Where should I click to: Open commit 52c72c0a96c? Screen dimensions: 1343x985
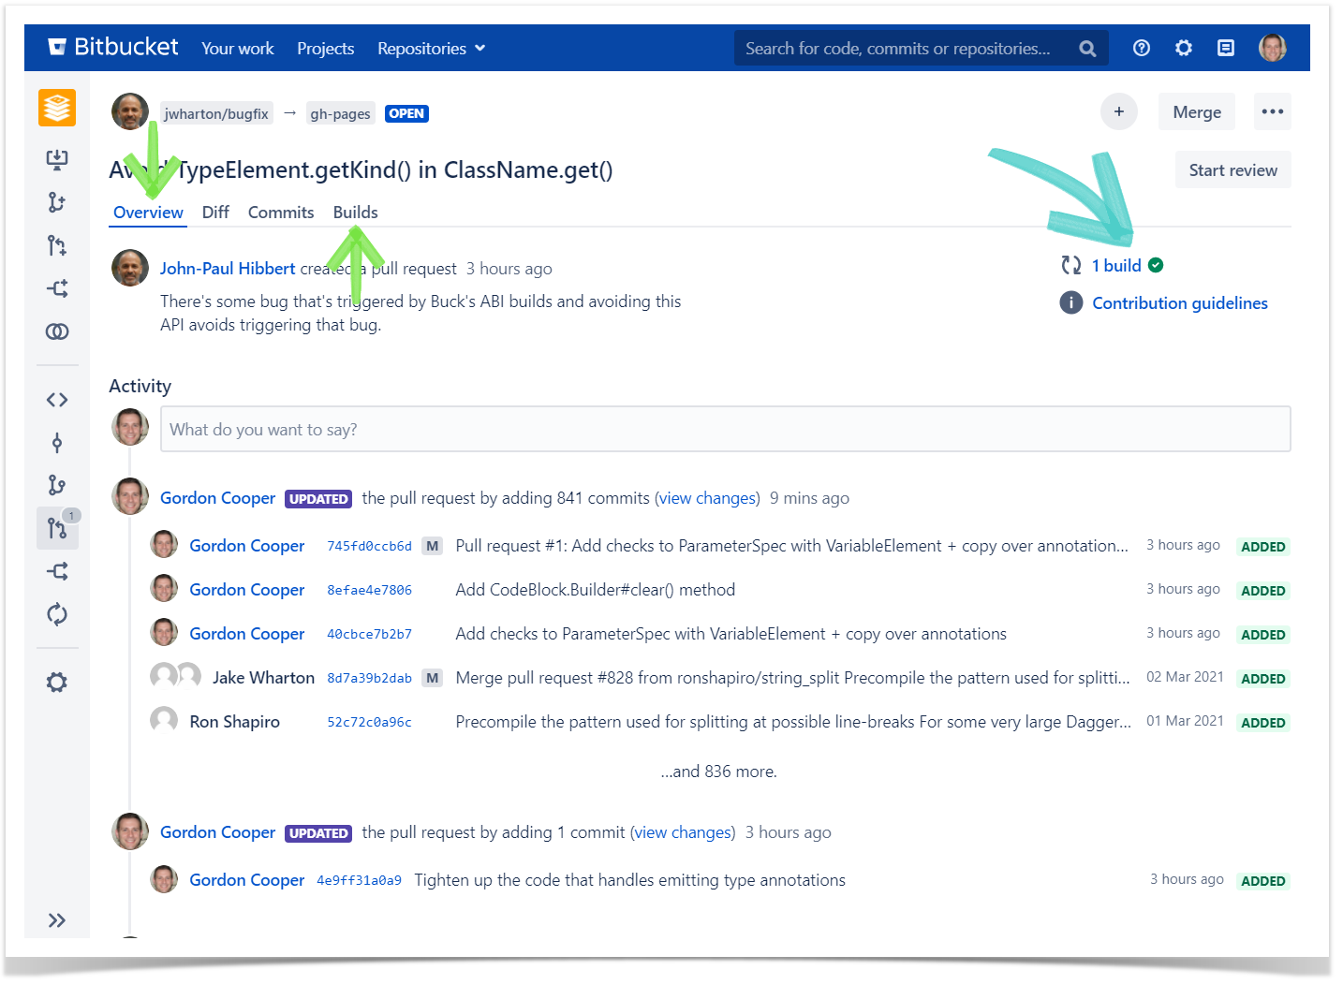click(x=369, y=722)
